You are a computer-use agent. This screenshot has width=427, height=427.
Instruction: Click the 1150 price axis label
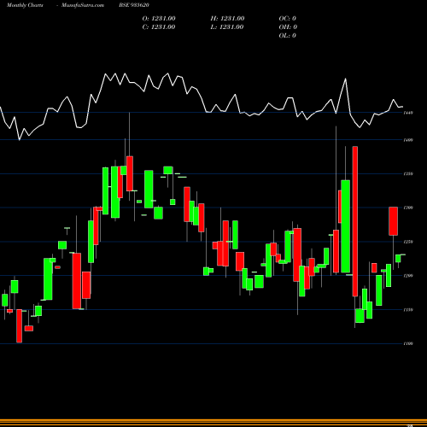pyautogui.click(x=408, y=310)
